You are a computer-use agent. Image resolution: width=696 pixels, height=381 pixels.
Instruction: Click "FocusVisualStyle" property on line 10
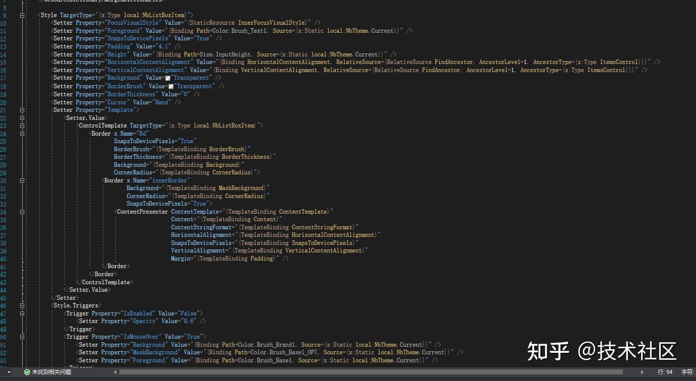[133, 23]
